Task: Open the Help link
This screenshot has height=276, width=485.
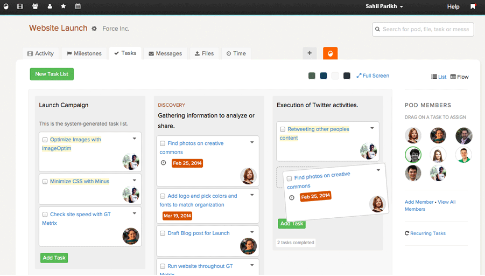Action: click(x=453, y=6)
